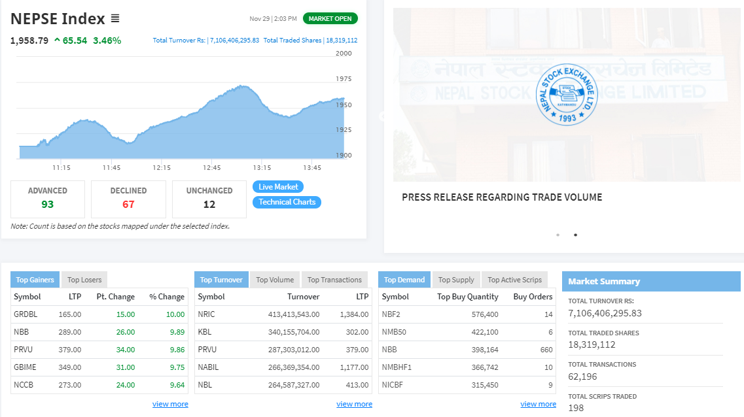Switch to the Top Gainers tab
The width and height of the screenshot is (744, 417).
coord(35,280)
